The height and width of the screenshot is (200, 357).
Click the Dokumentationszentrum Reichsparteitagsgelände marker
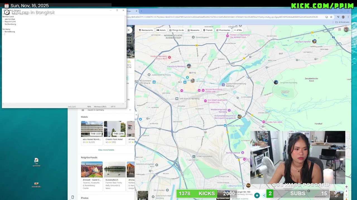[240, 117]
